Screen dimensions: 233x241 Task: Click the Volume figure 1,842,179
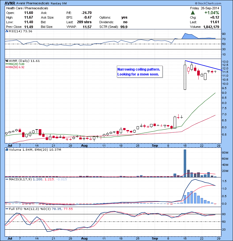[211, 27]
